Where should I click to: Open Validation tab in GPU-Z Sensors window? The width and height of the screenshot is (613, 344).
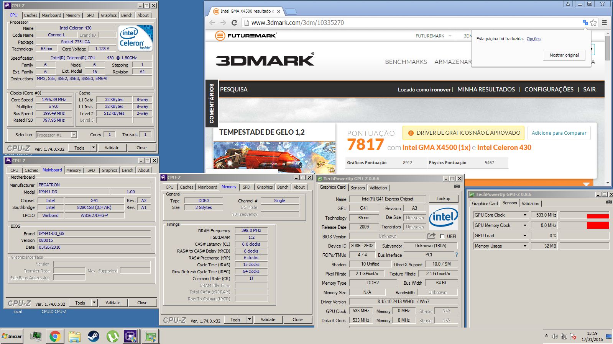[x=531, y=204]
